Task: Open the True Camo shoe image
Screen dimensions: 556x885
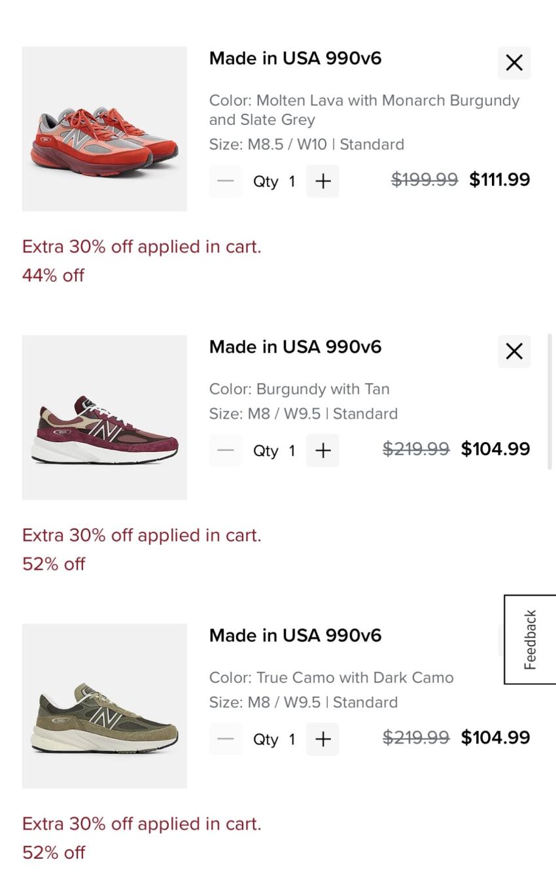Action: coord(105,706)
